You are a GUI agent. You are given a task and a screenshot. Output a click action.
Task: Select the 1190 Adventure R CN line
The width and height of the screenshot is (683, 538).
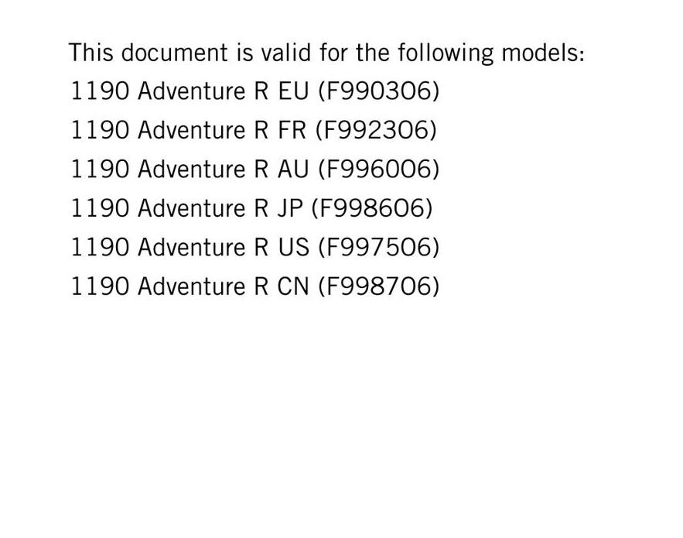click(x=254, y=286)
